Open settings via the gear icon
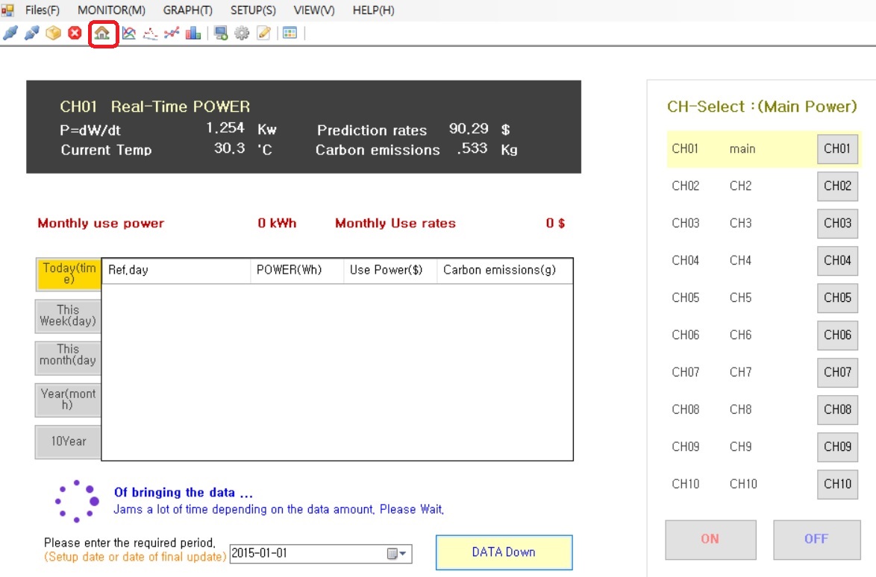Image resolution: width=876 pixels, height=577 pixels. click(242, 34)
